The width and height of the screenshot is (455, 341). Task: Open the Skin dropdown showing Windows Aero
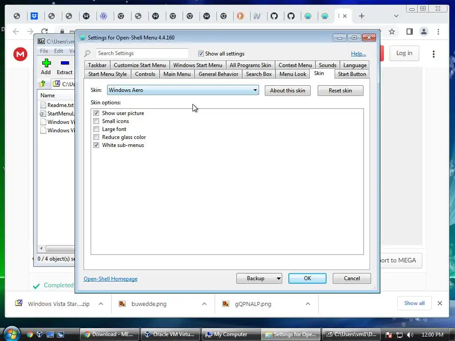point(183,90)
